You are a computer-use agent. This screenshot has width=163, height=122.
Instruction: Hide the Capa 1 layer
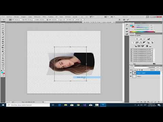point(131,76)
